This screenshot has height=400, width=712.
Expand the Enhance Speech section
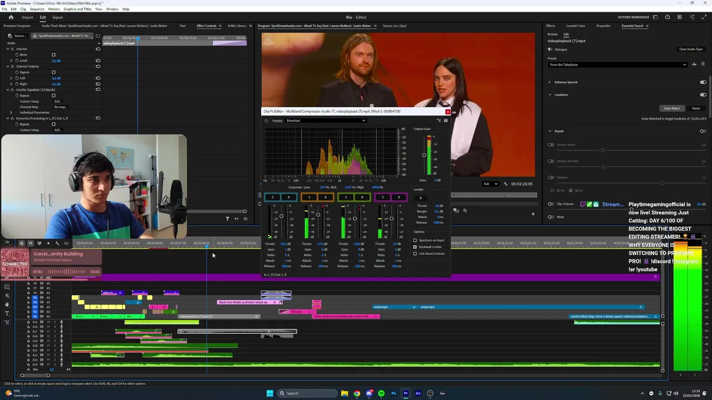point(550,82)
